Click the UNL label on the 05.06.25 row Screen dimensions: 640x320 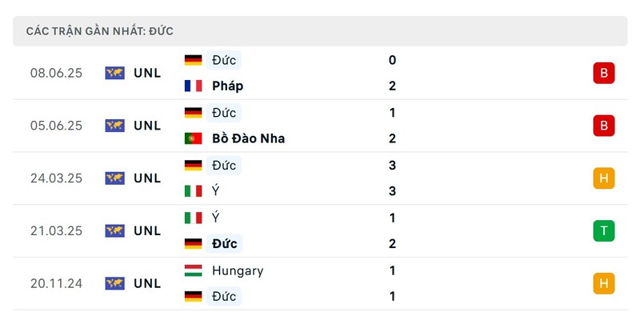tap(147, 126)
